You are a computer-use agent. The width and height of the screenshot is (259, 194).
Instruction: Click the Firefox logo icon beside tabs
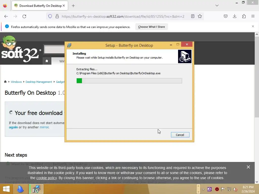(x=5, y=6)
